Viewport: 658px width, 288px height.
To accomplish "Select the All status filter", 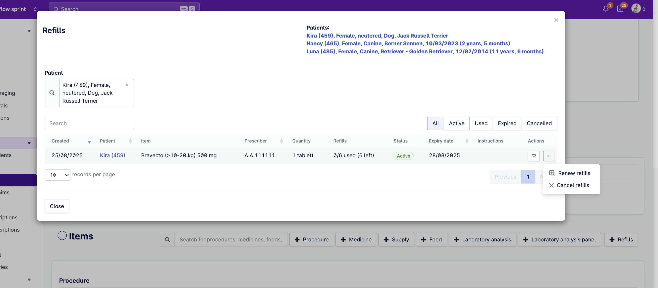I will 435,123.
